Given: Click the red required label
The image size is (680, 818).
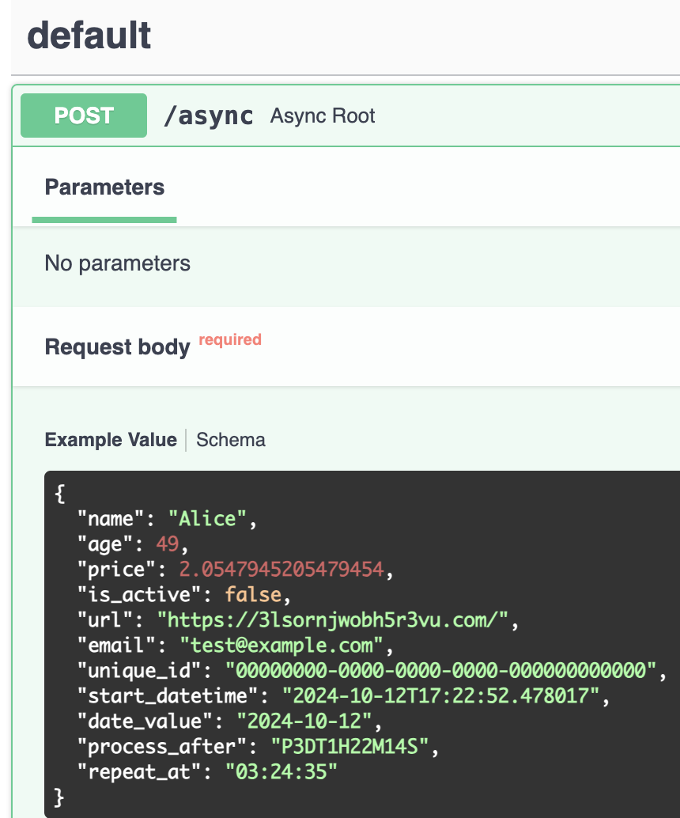Looking at the screenshot, I should point(230,339).
